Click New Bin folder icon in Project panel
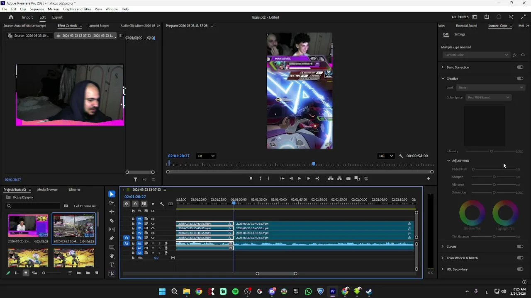The width and height of the screenshot is (531, 298). (x=88, y=273)
